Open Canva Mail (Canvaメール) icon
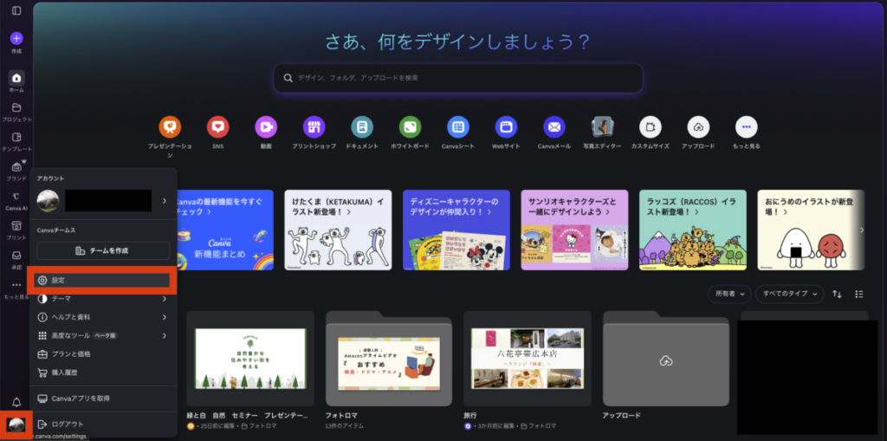Viewport: 887px width, 441px height. pos(554,126)
